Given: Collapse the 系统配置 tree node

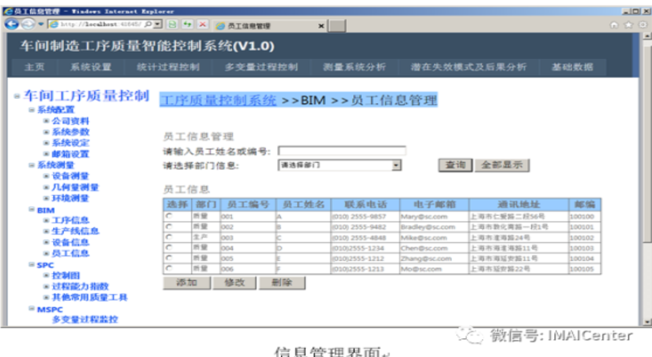Looking at the screenshot, I should click(32, 110).
